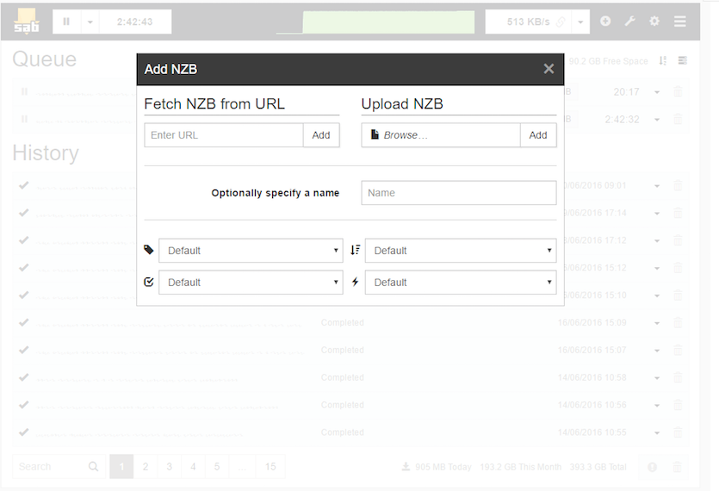The width and height of the screenshot is (719, 491).
Task: Expand the 14/06/2016 10:58 history entry
Action: (x=657, y=378)
